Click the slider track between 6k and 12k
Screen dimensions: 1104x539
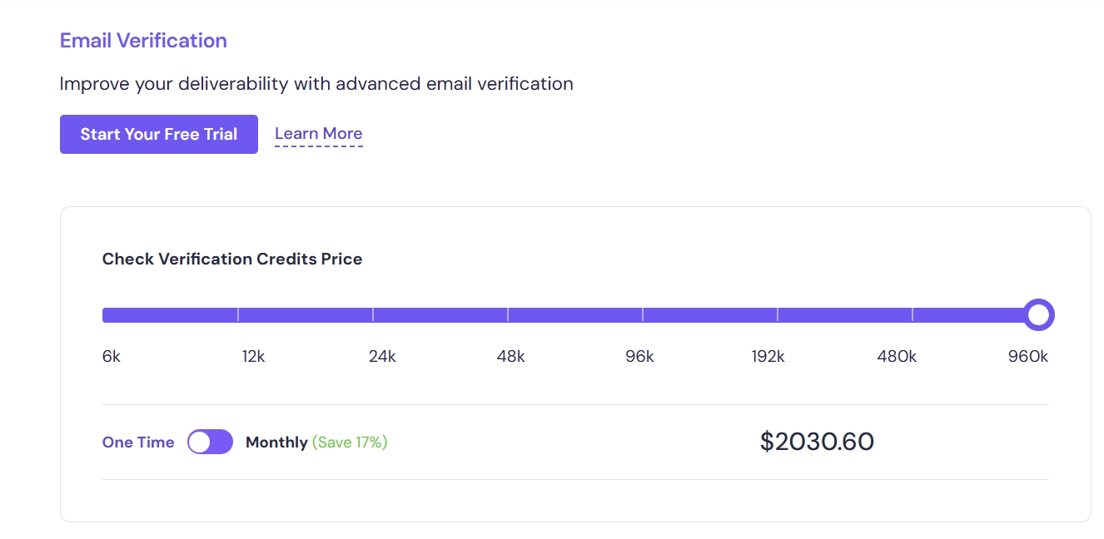click(171, 315)
